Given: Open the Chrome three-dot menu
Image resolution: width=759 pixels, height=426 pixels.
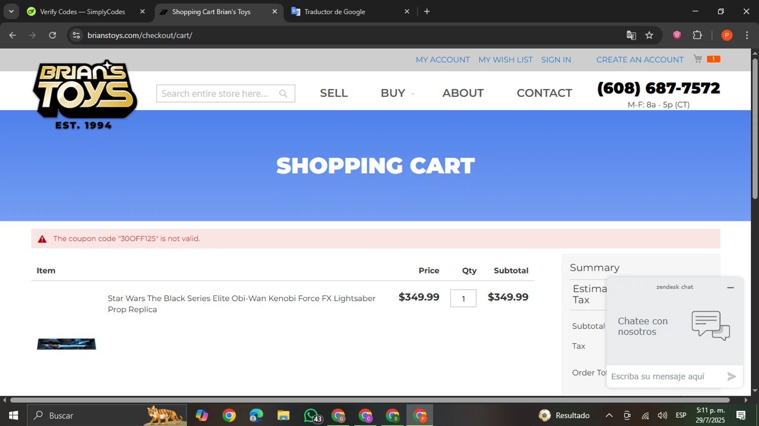Looking at the screenshot, I should coord(747,35).
